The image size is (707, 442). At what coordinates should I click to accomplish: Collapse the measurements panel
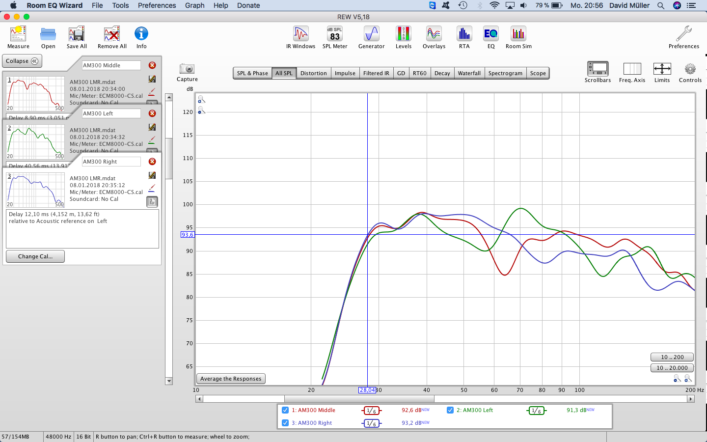click(x=22, y=61)
